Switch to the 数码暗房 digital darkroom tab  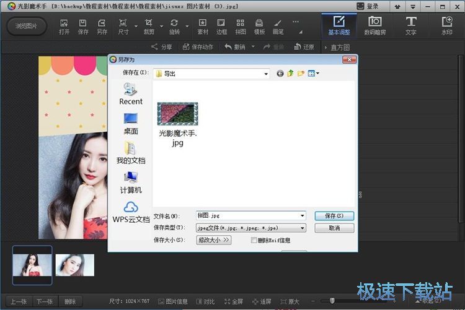coord(375,26)
